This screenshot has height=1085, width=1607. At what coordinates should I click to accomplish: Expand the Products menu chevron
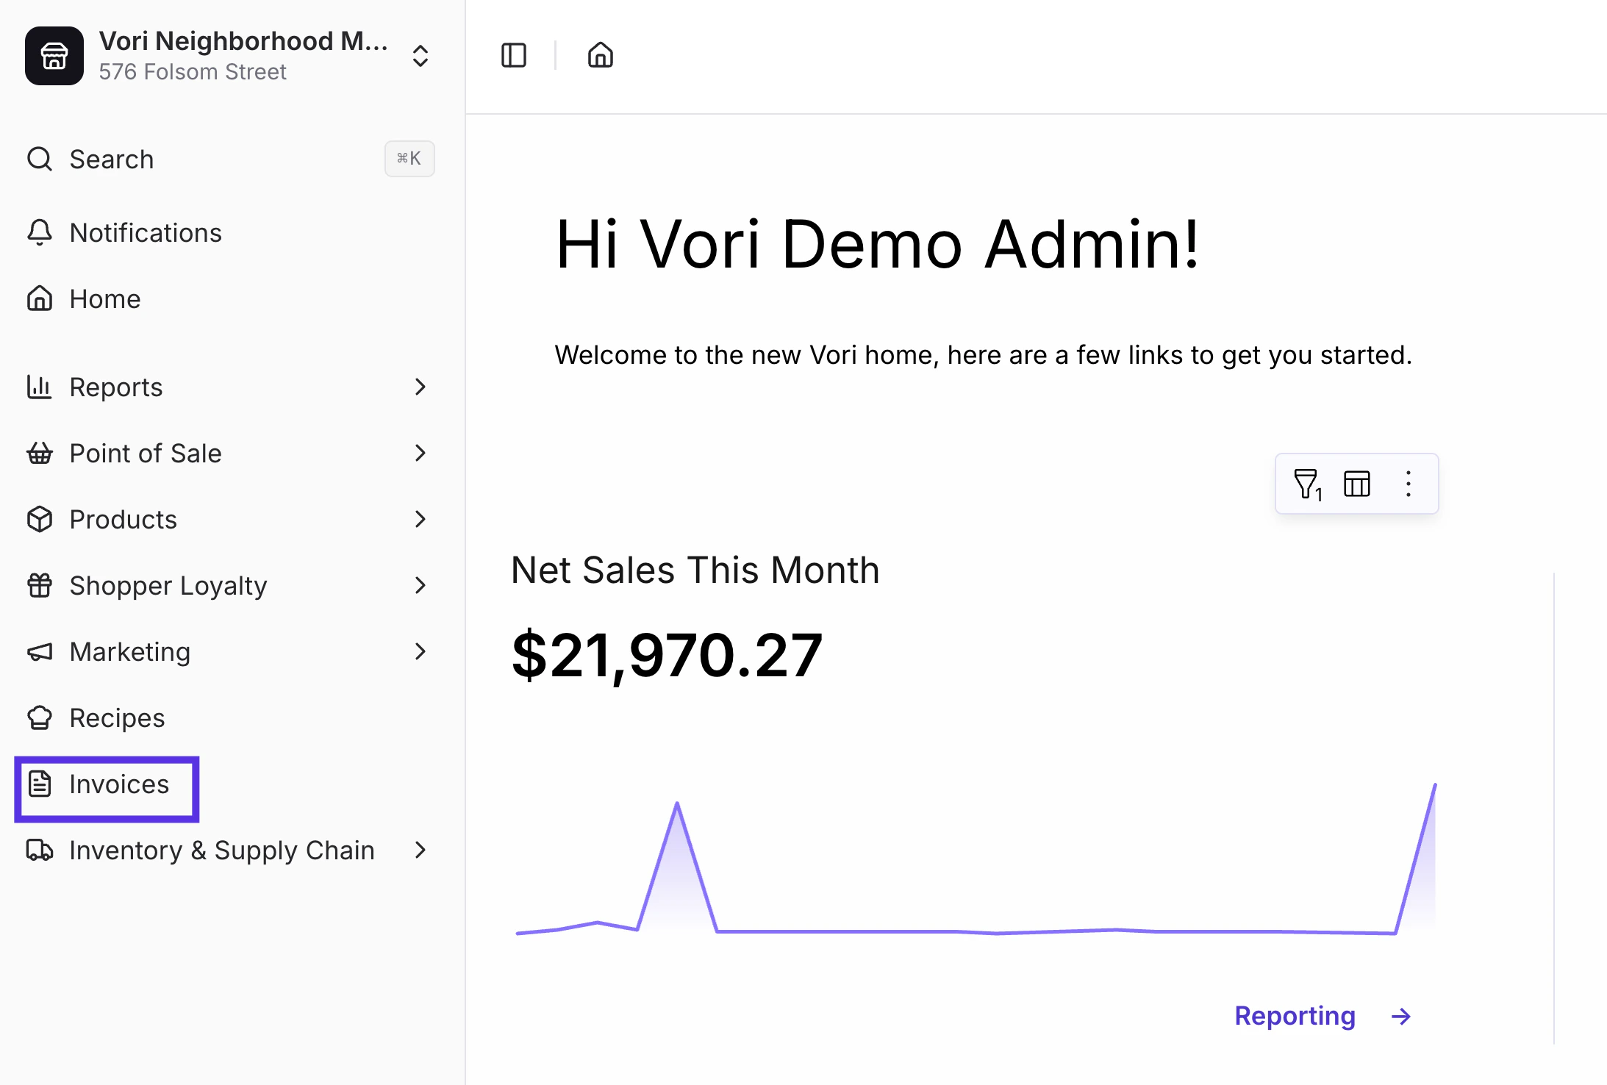[x=420, y=519]
